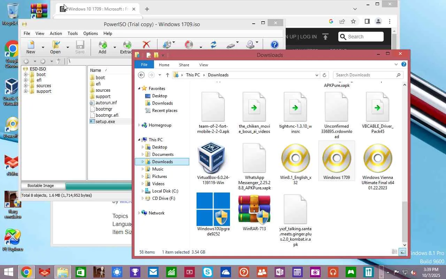Expand Local Disk (C:) in navigation pane
The height and width of the screenshot is (279, 446).
click(x=143, y=191)
